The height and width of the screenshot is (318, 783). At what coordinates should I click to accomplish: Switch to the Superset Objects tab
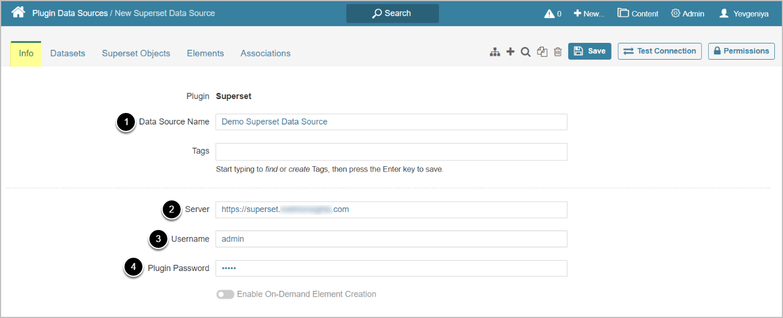[x=136, y=53]
